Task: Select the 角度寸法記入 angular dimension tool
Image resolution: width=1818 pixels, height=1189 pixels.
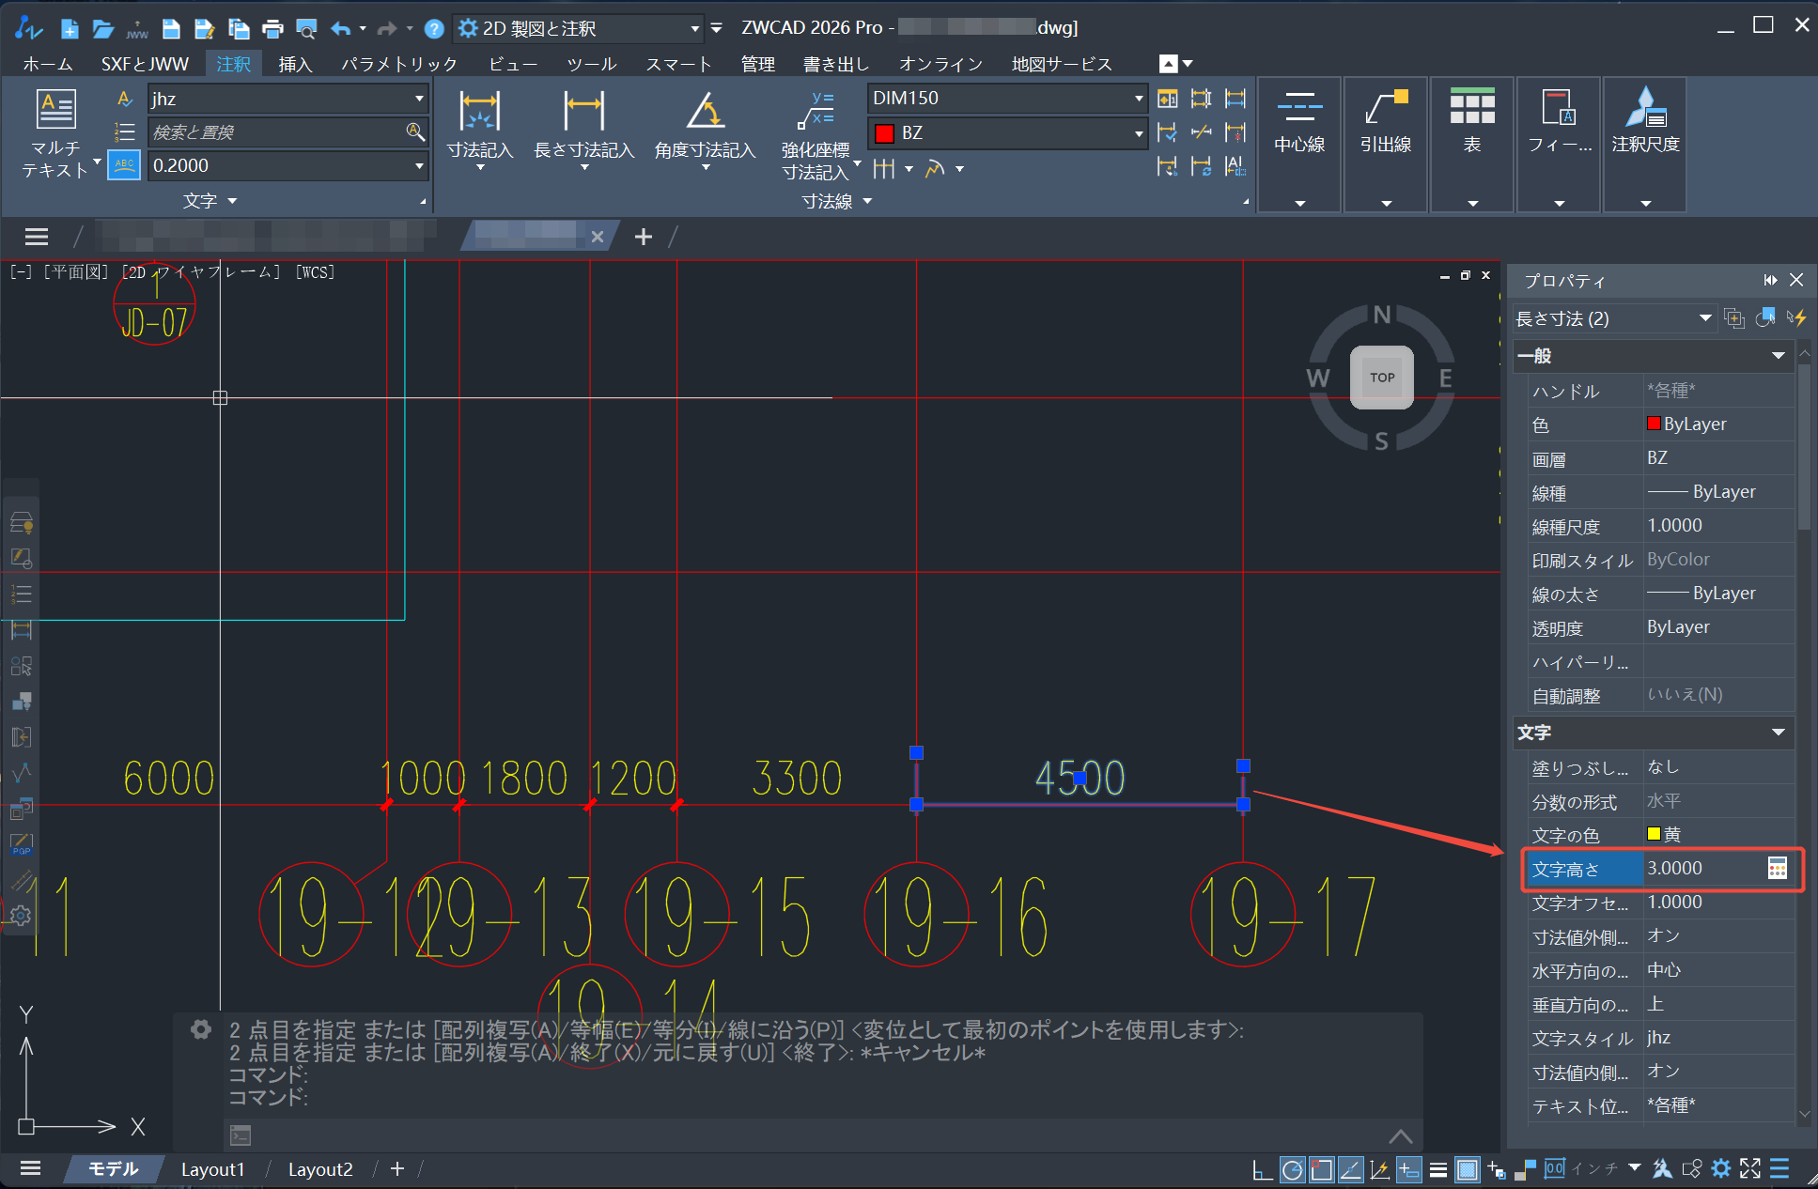Action: point(705,113)
